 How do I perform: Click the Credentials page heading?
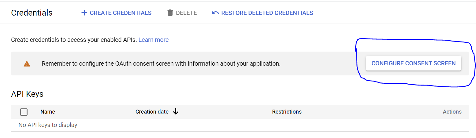pyautogui.click(x=32, y=13)
